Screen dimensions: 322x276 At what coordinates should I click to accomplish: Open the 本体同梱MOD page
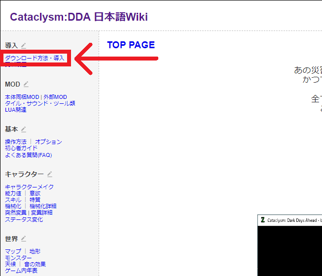[x=22, y=97]
